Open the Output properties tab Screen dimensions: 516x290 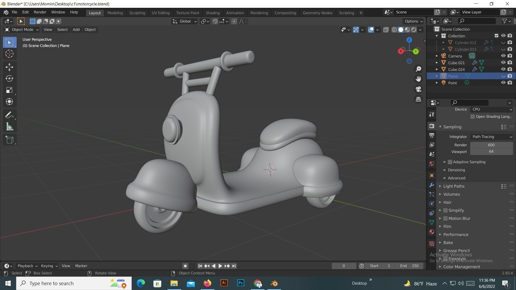[x=432, y=136]
